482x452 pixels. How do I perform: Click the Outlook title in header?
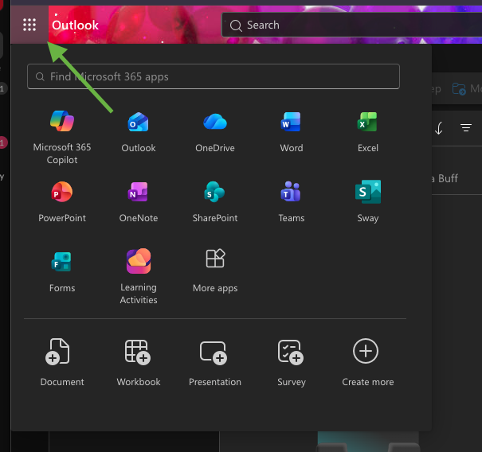75,25
